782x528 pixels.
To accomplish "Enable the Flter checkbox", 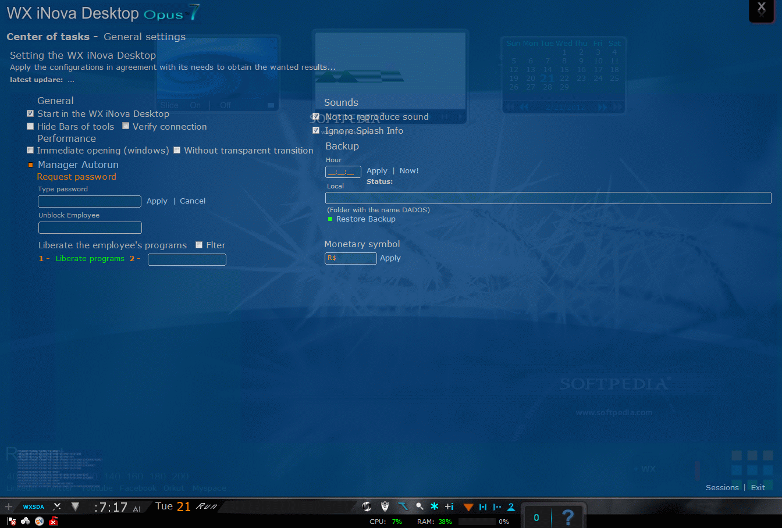I will click(x=199, y=245).
